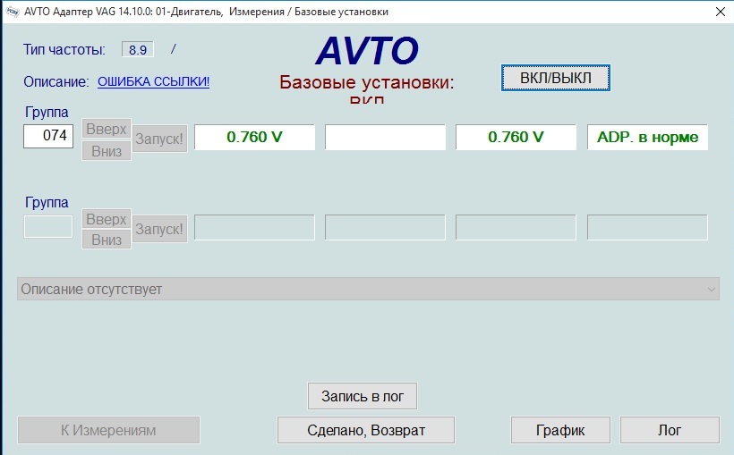Start group 074 with Запуск! button
This screenshot has height=455, width=734.
[x=159, y=139]
